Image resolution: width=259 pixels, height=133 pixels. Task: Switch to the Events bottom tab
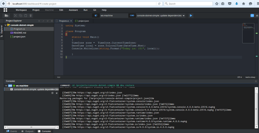(12, 131)
